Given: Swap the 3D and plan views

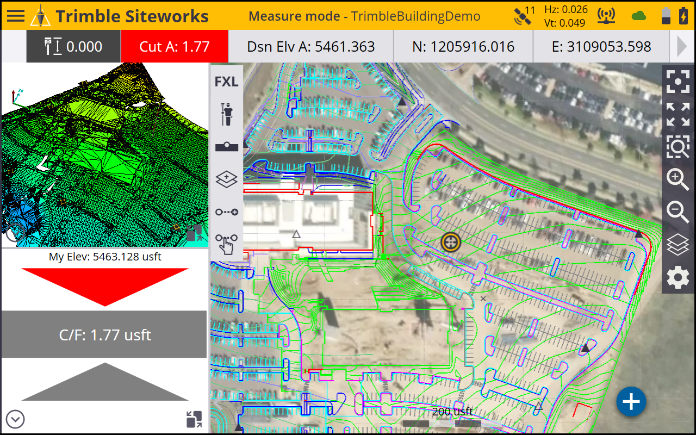Looking at the screenshot, I should tap(194, 419).
